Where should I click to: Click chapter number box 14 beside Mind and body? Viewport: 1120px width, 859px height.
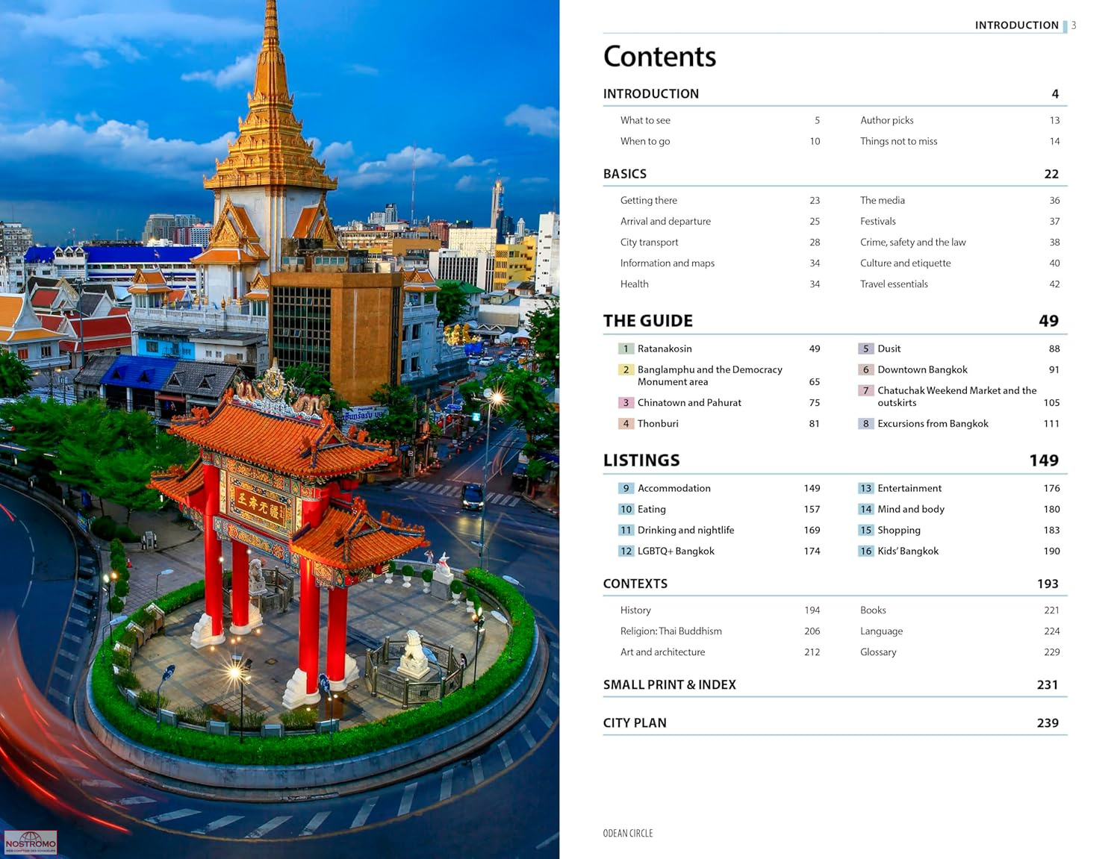pos(865,509)
